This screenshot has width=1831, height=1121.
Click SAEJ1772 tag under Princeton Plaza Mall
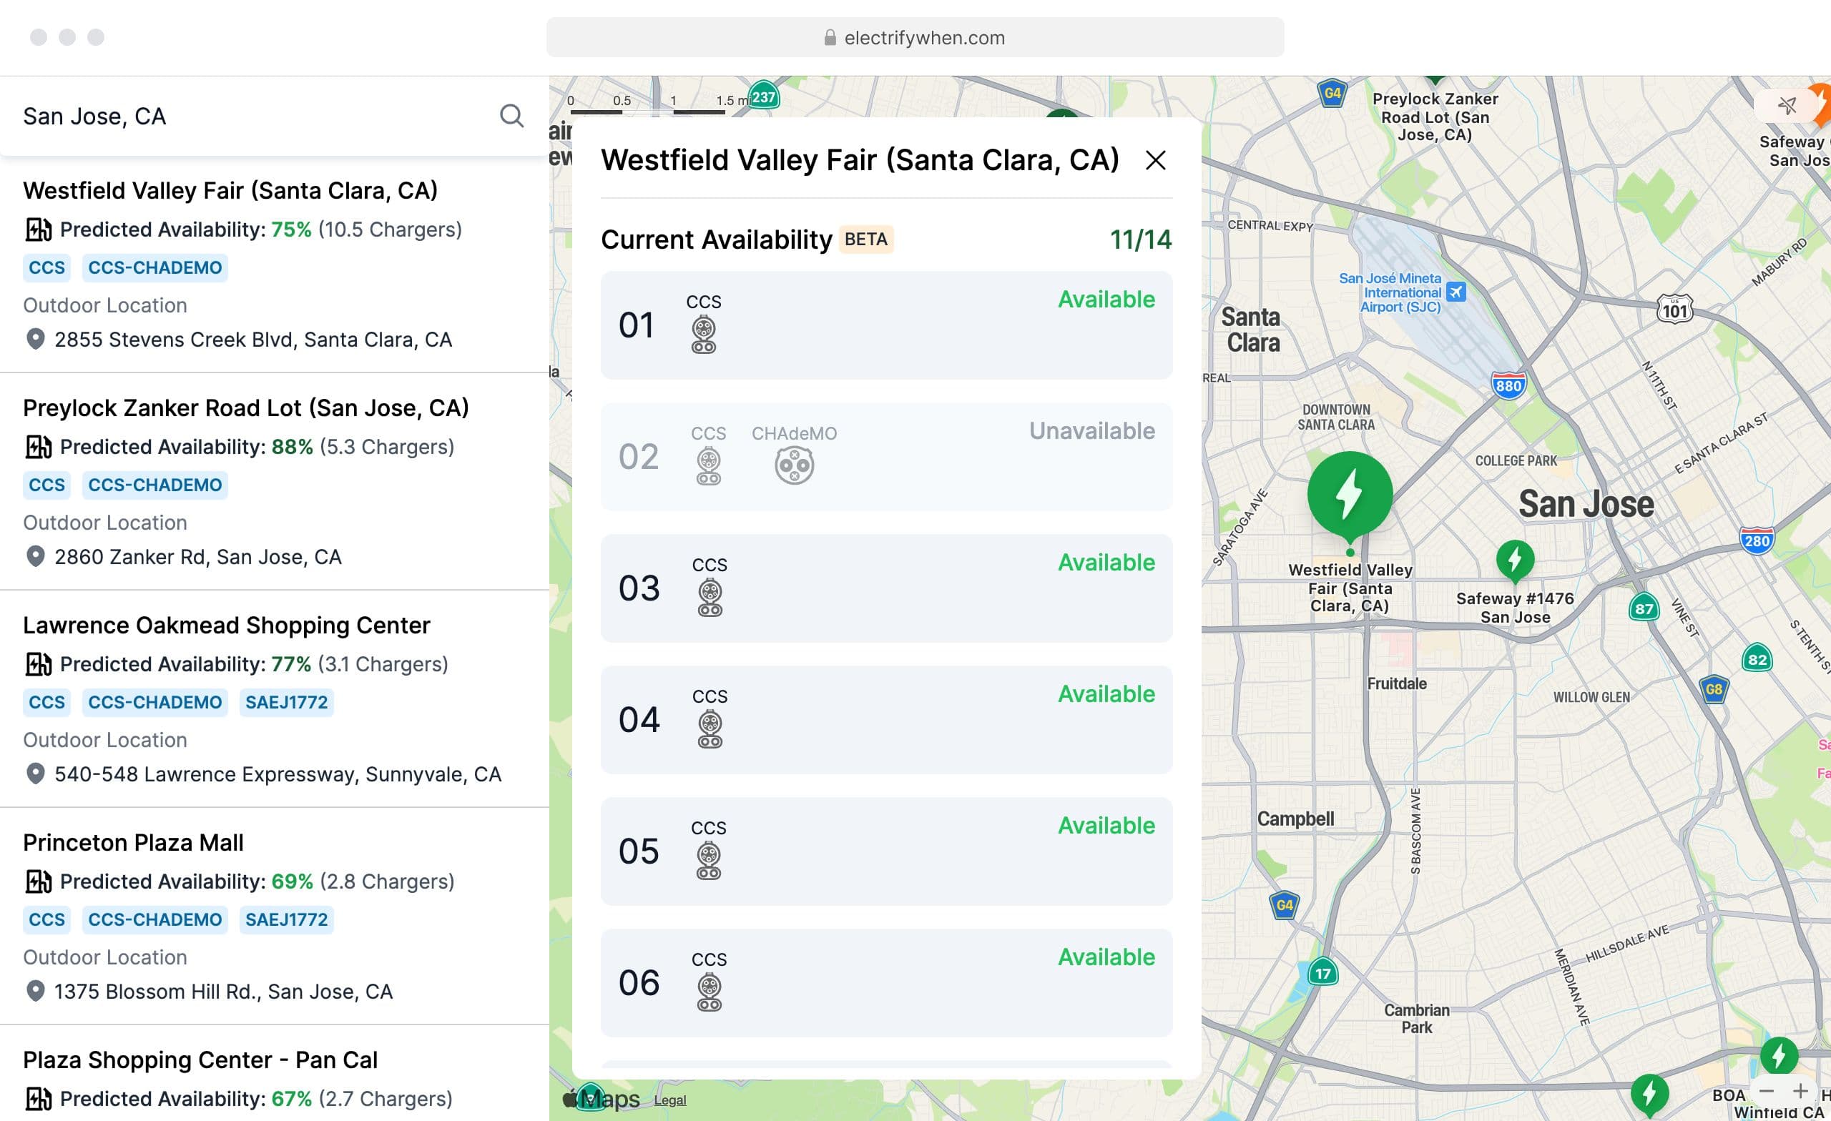286,919
